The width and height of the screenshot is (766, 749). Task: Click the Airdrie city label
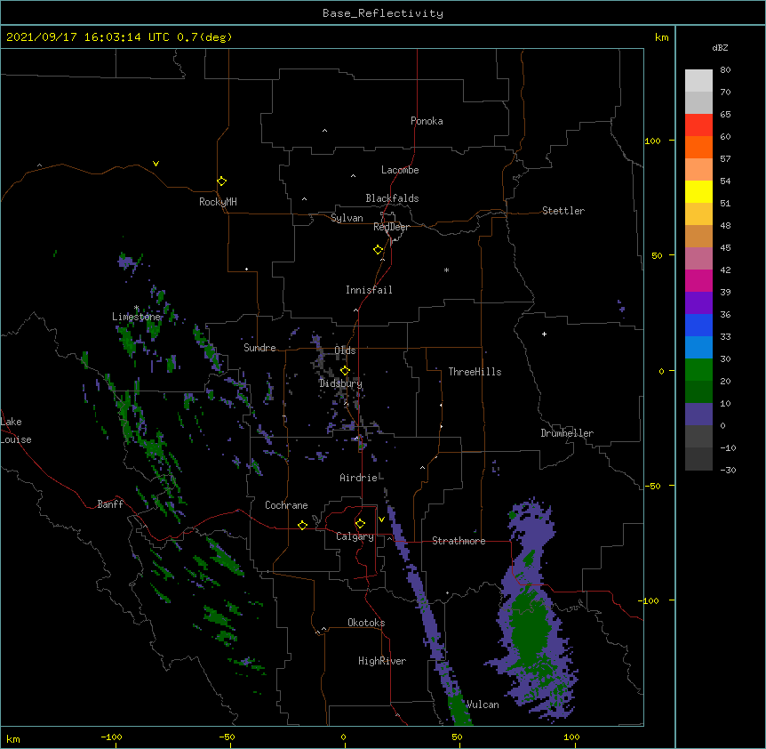359,478
